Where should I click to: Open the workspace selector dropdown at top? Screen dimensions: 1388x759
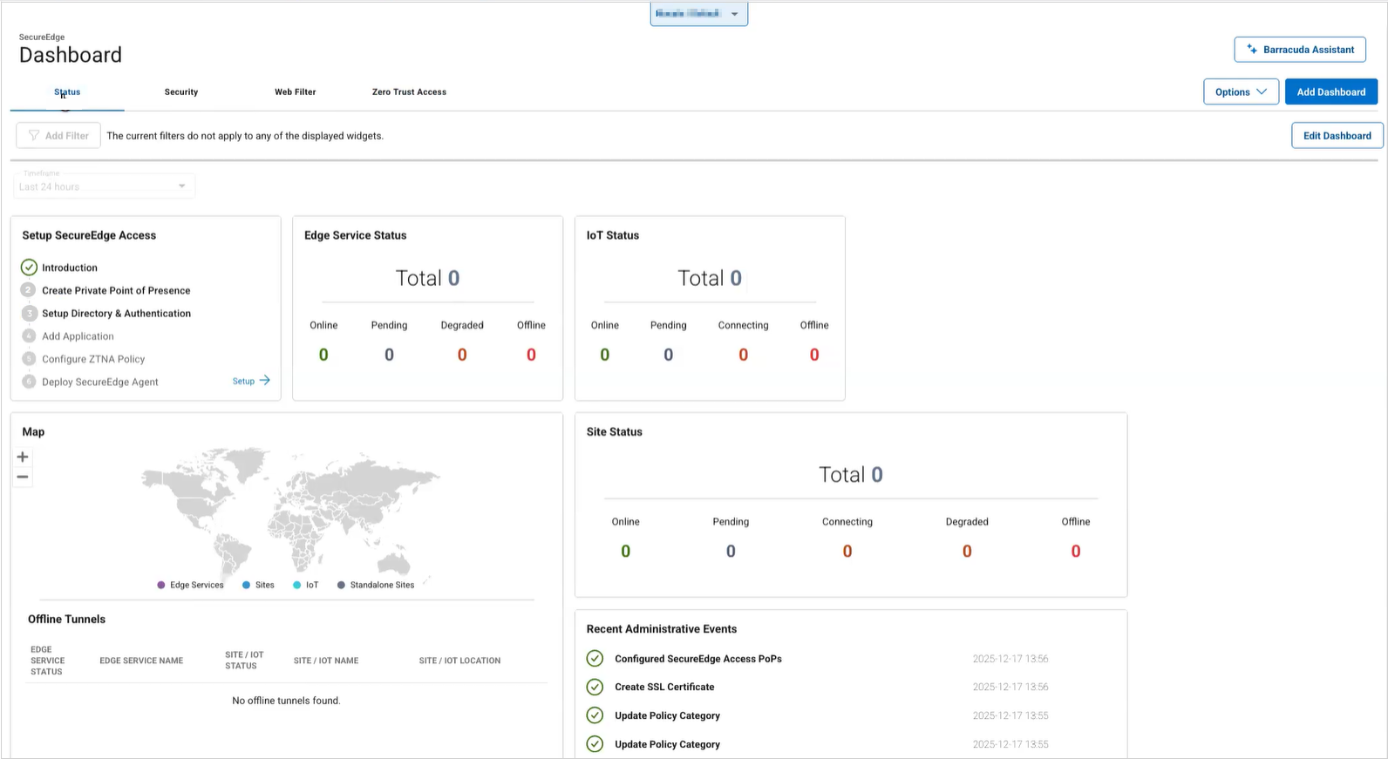tap(698, 14)
